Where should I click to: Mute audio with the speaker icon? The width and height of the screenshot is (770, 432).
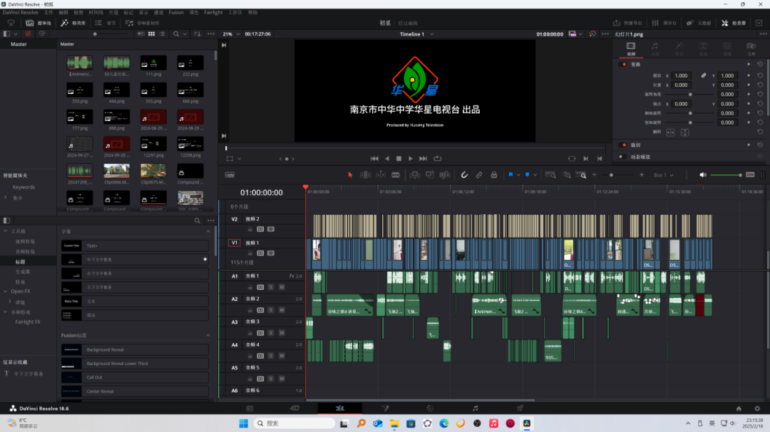tap(703, 175)
